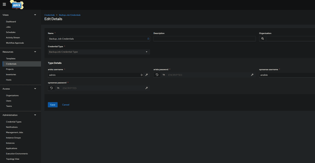Open Credential Types
Viewport: 315px width, 163px height.
pyautogui.click(x=14, y=122)
